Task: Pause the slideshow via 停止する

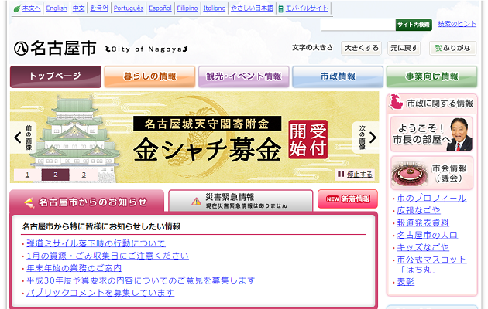Action: 355,175
